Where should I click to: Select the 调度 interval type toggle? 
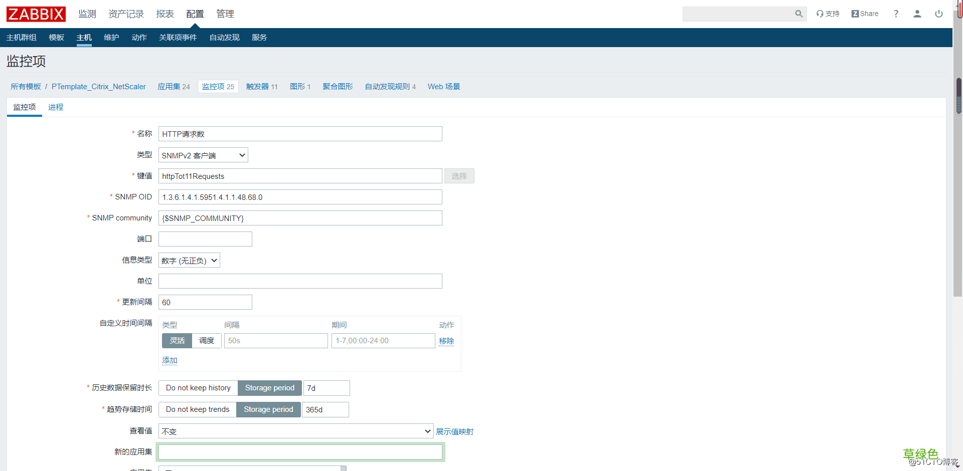click(207, 341)
